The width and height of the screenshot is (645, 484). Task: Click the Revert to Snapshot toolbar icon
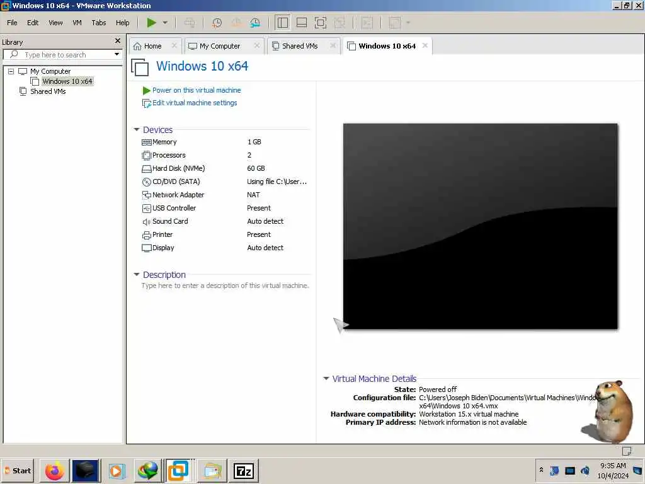click(x=236, y=23)
